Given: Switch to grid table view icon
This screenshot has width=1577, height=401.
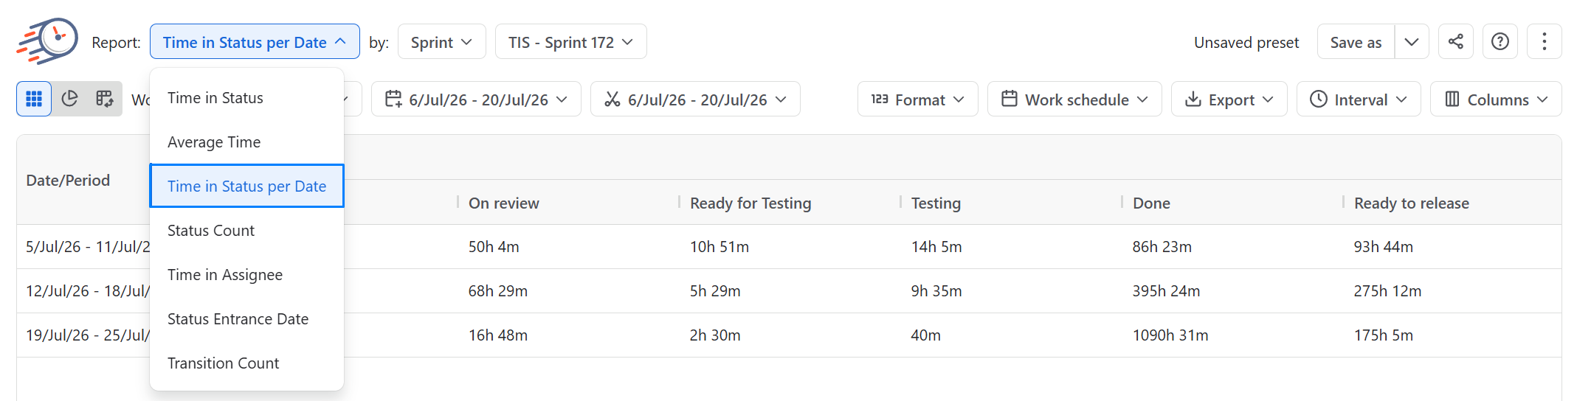Looking at the screenshot, I should (x=34, y=99).
